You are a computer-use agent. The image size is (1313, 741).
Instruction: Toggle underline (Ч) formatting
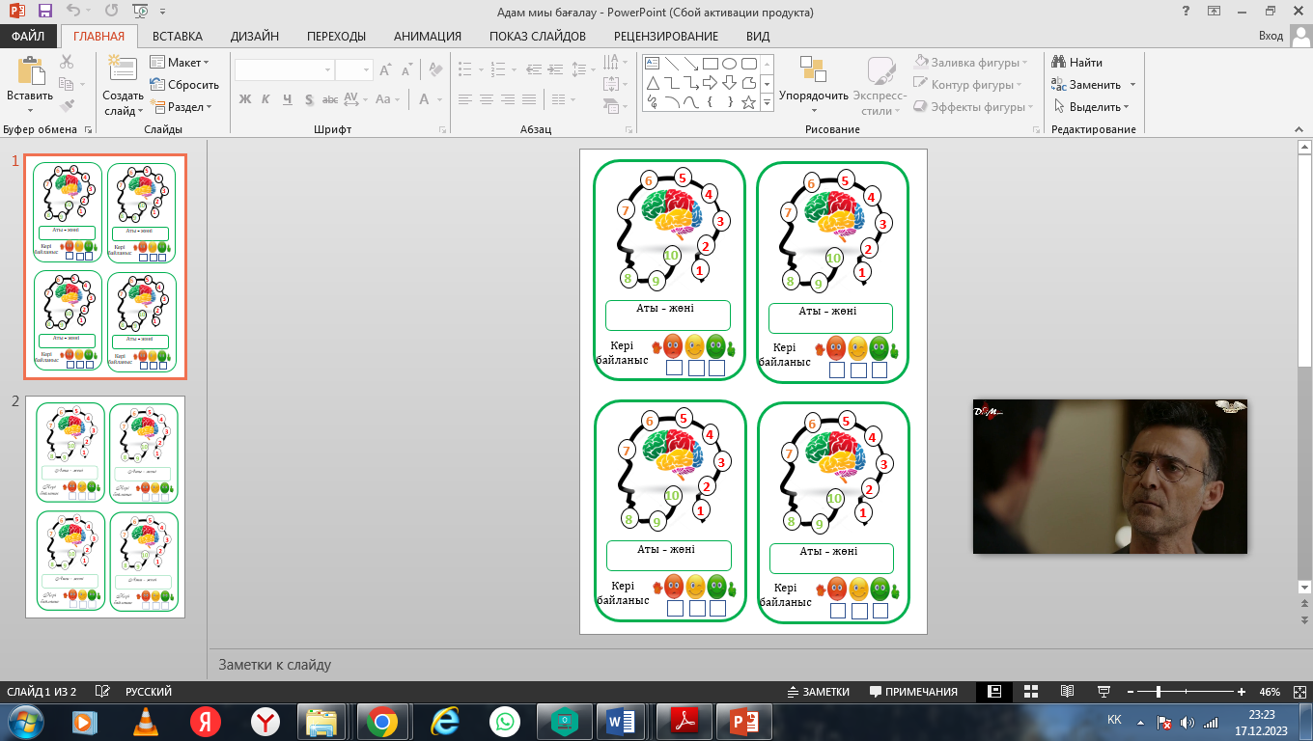[x=288, y=99]
